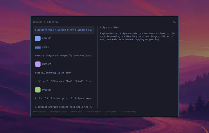209x133 pixels.
Task: Click the 'Enter paste' footer hint
Action: pos(111,112)
